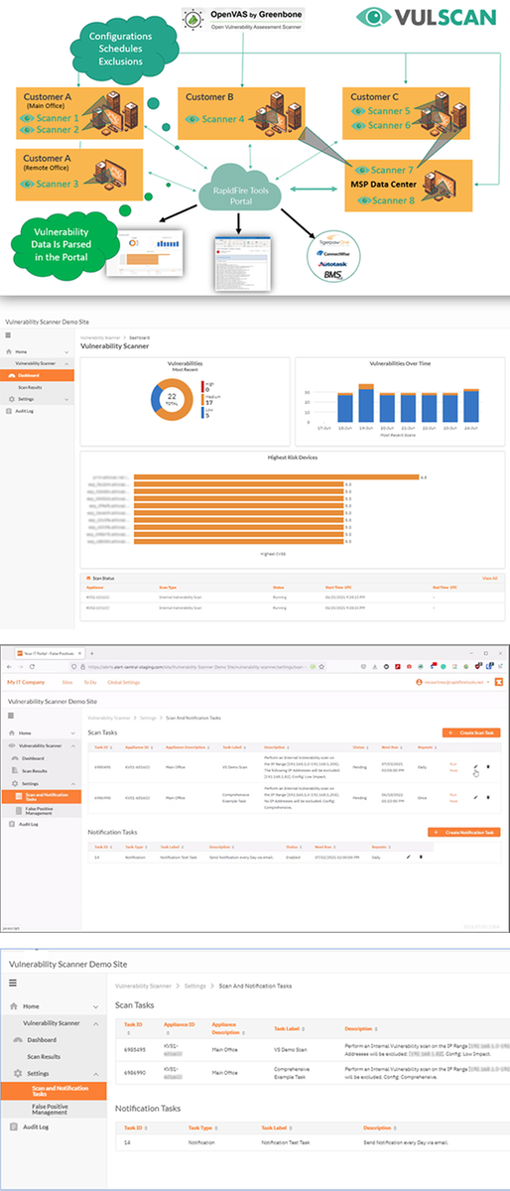Click Audit Log icon in browser window sidebar
This screenshot has height=1191, width=510.
pos(12,824)
